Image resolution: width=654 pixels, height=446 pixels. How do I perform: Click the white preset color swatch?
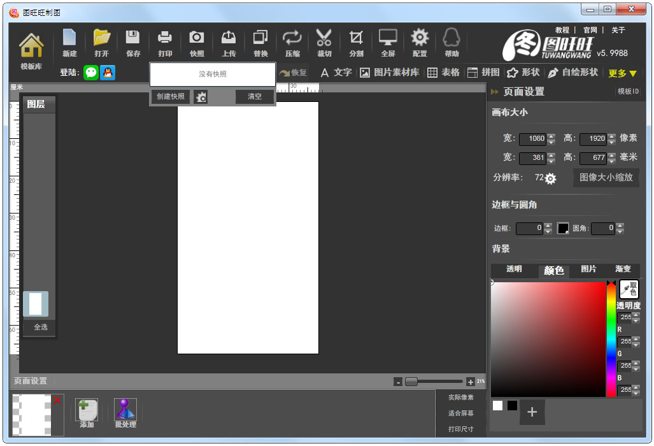coord(497,405)
